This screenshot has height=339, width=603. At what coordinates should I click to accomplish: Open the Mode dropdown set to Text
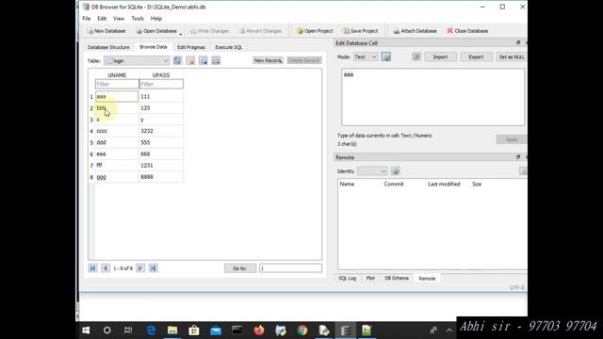(366, 56)
